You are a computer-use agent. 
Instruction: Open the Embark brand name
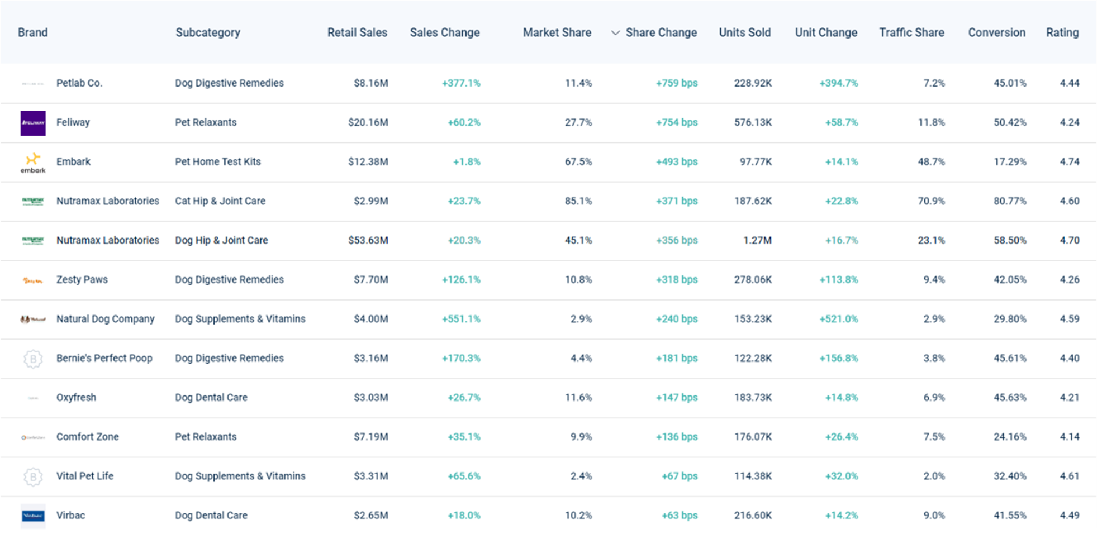(73, 161)
